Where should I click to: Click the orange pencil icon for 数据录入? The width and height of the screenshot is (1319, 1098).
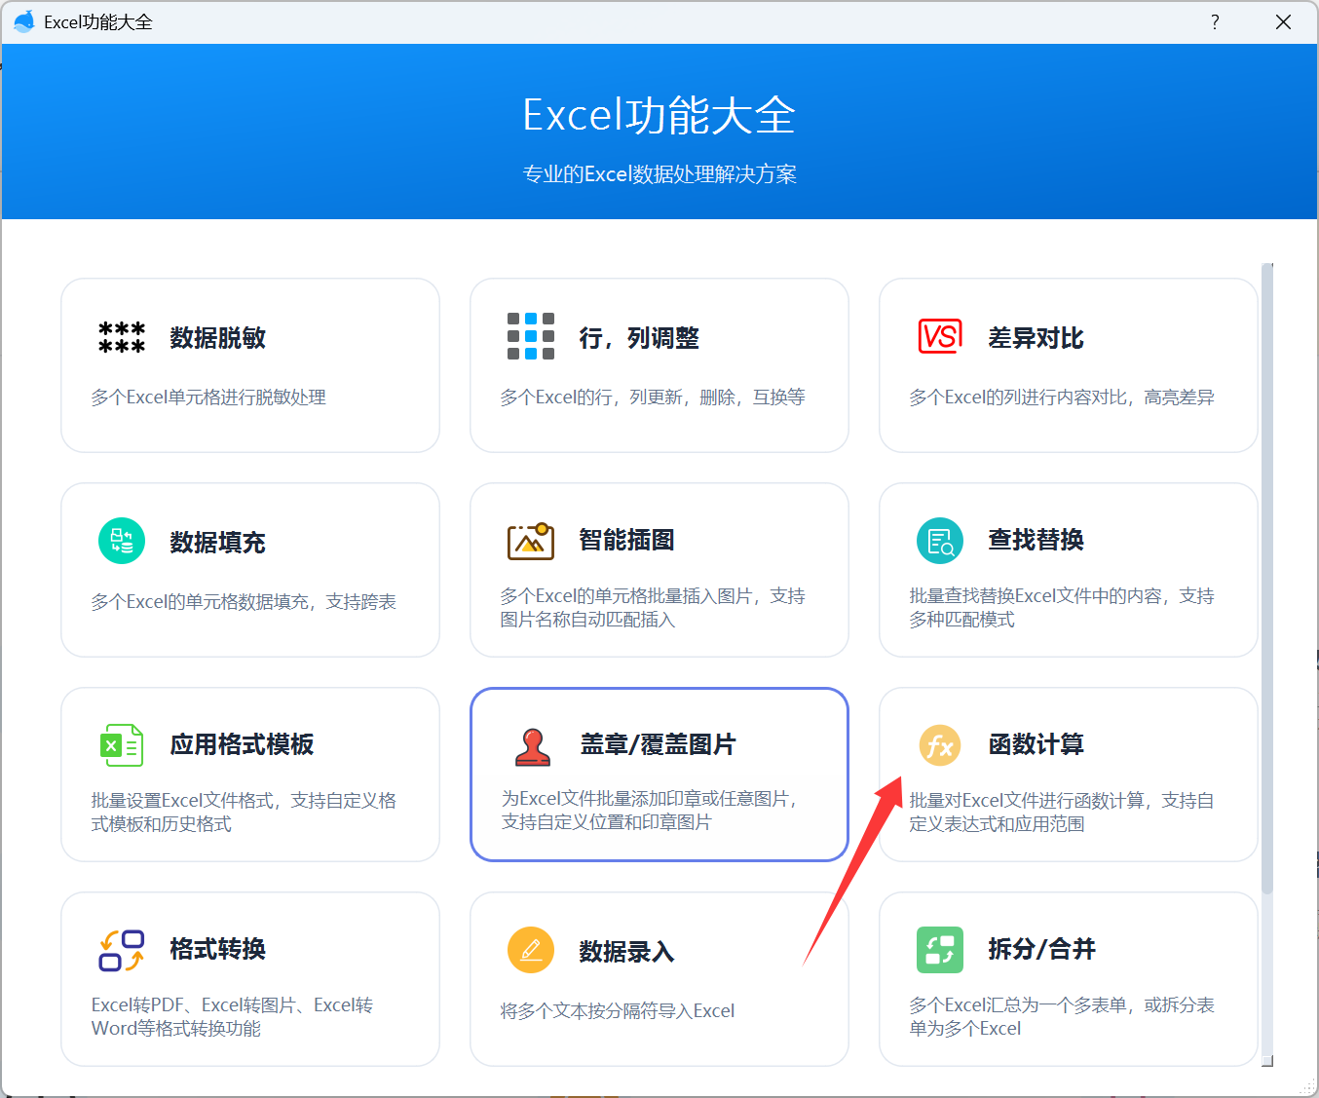(x=531, y=950)
